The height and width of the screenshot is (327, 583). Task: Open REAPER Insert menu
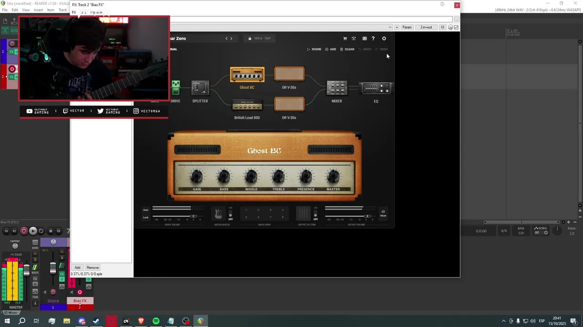click(x=38, y=10)
